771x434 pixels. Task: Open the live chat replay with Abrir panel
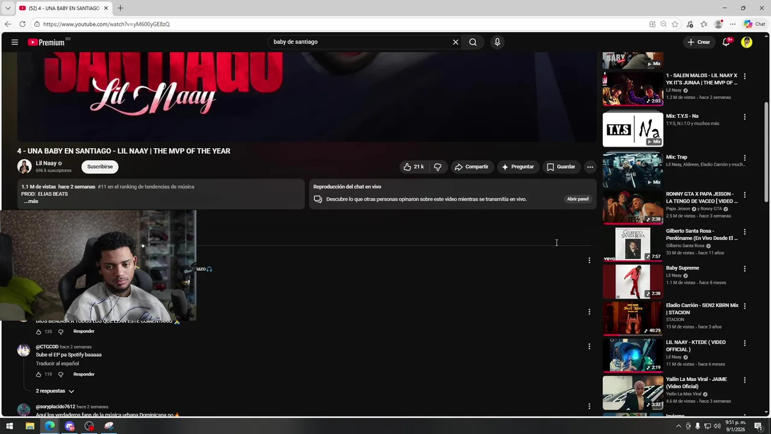coord(578,199)
